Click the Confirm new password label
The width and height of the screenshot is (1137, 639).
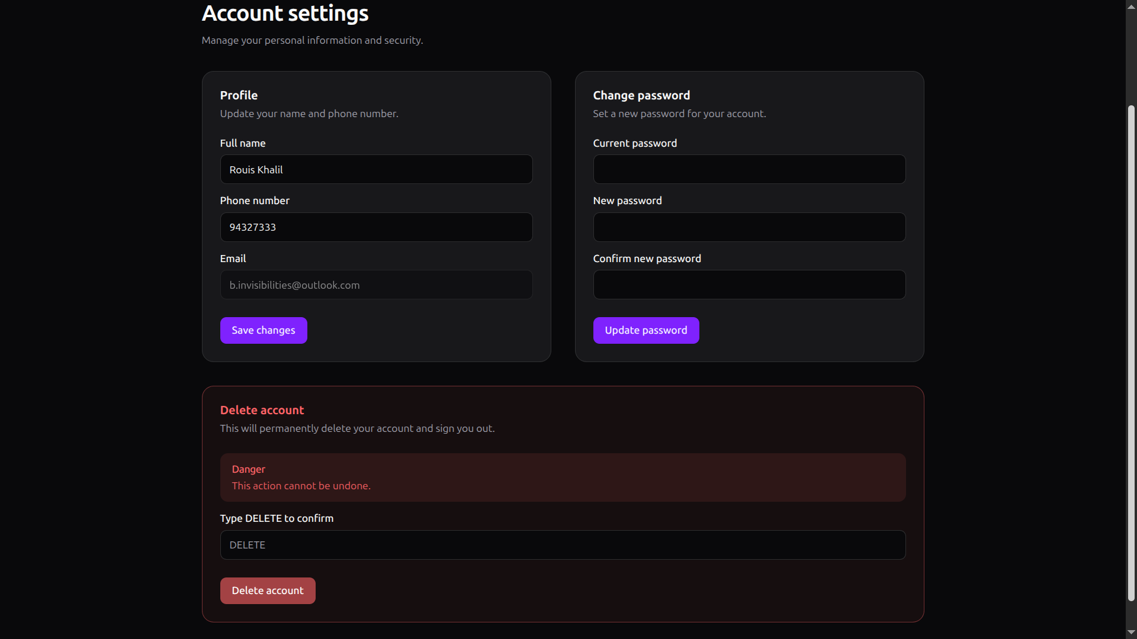pyautogui.click(x=647, y=259)
